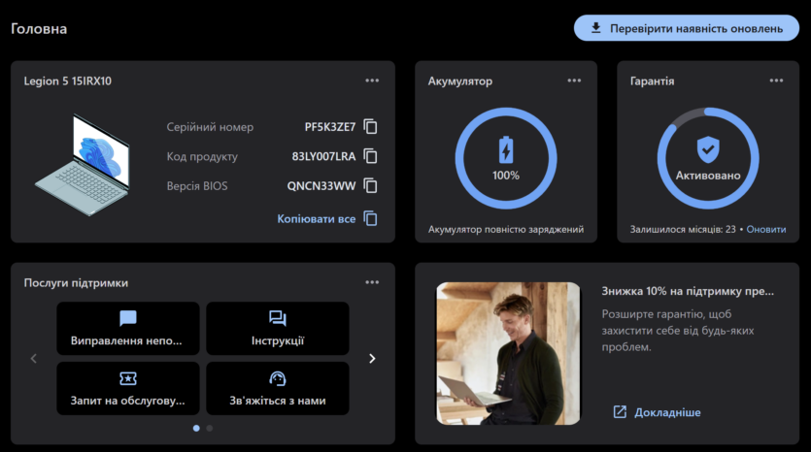Go to next support services page arrow
Screen dimensions: 811x452
372,359
